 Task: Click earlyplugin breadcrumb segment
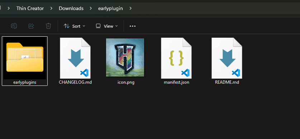(110, 8)
